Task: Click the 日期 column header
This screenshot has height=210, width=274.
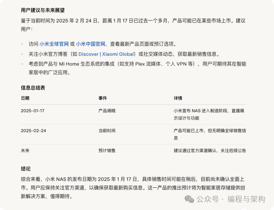Action: point(25,98)
